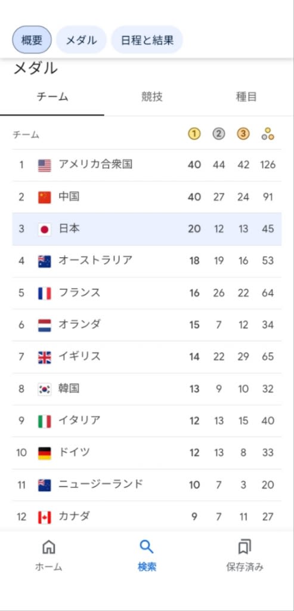Screen dimensions: 294x611
Task: Click the bronze medal column icon
Action: (x=243, y=134)
